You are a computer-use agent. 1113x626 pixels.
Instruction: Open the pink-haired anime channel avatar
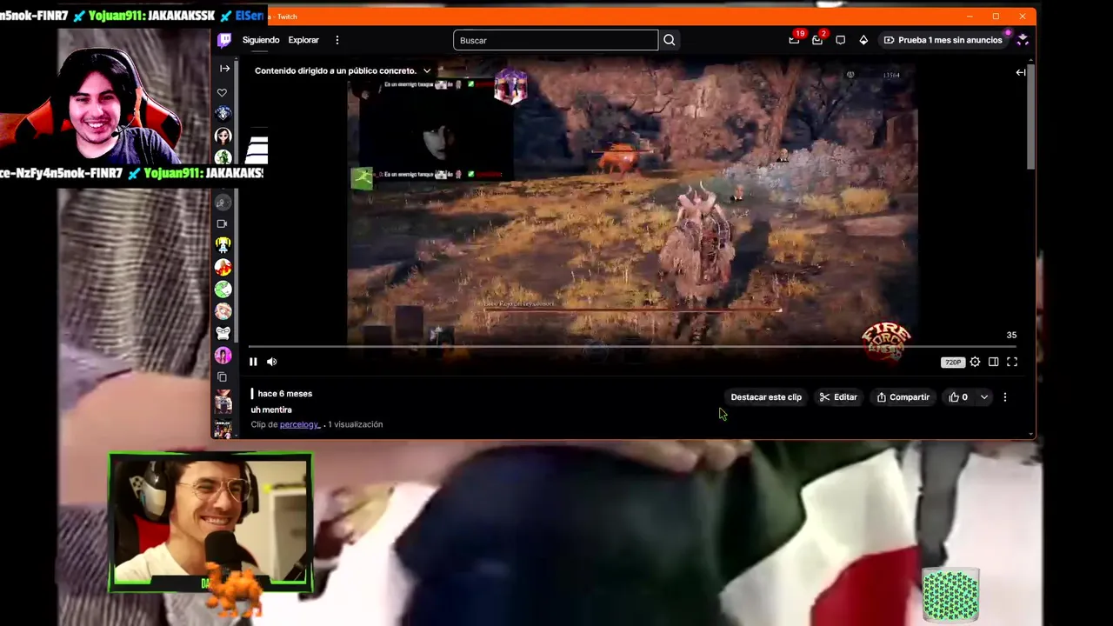coord(223,311)
